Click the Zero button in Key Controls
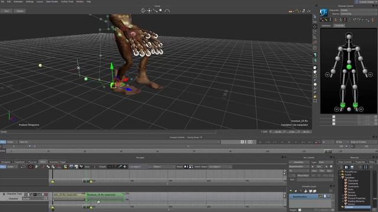The image size is (378, 212). tap(314, 171)
